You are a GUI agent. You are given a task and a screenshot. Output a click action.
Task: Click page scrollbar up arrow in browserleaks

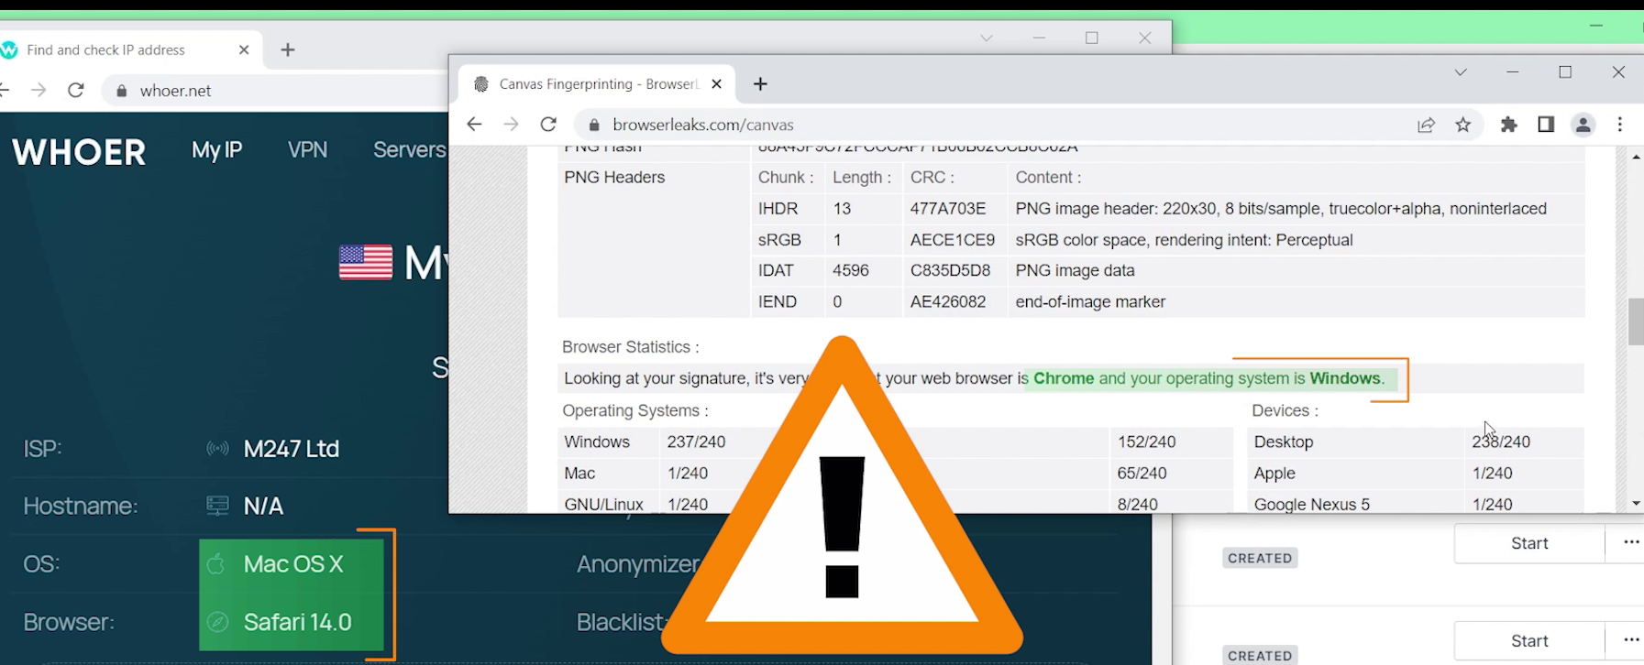click(1636, 158)
